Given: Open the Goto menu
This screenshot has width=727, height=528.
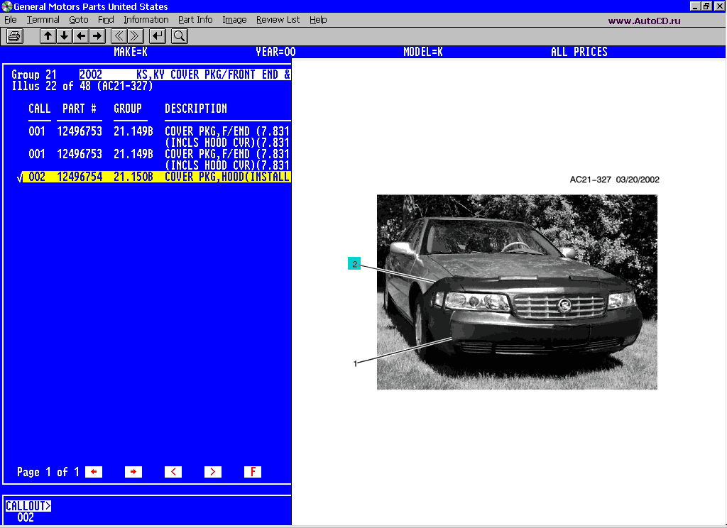Looking at the screenshot, I should point(78,19).
